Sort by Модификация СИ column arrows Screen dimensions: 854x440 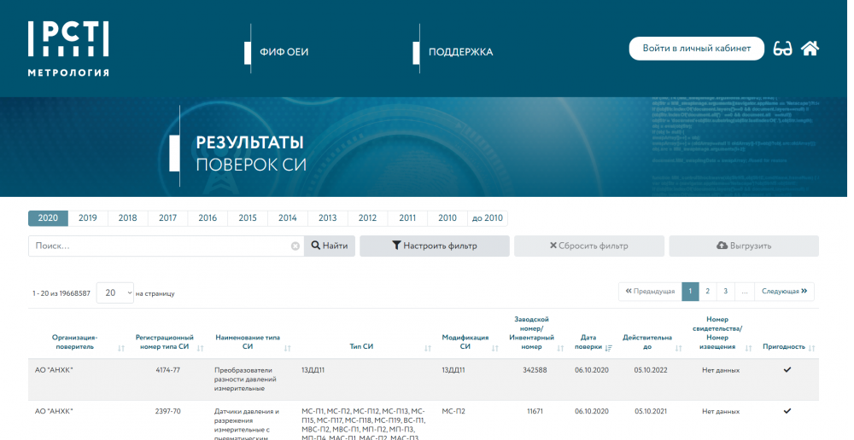pyautogui.click(x=495, y=348)
